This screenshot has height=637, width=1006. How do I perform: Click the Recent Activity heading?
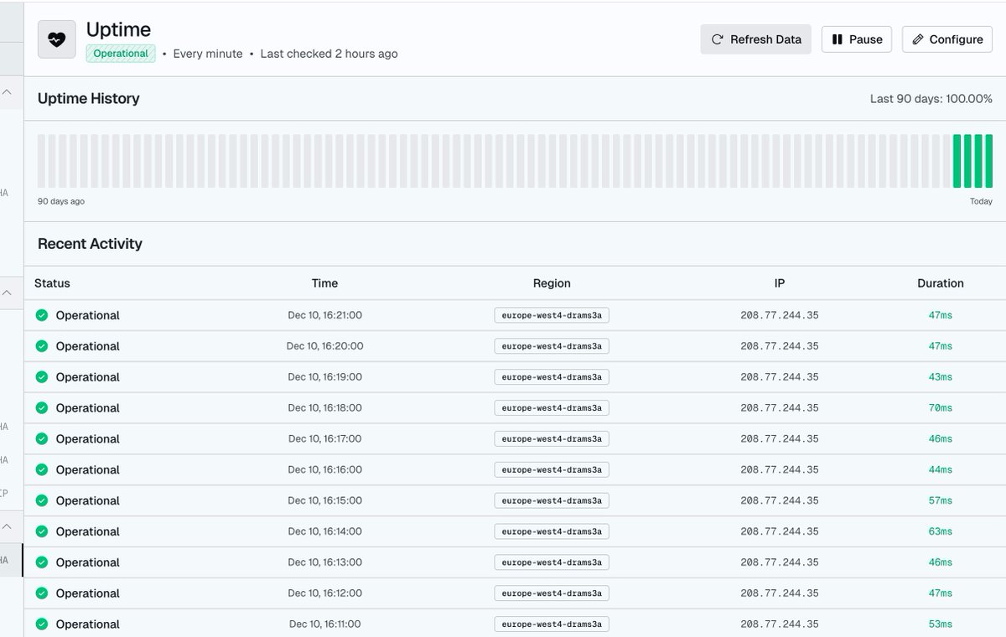pos(90,244)
